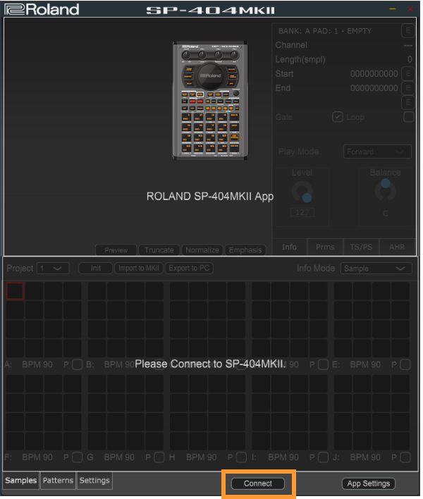Click the E edit icon below End row
Screen dimensions: 423x499
(407, 102)
